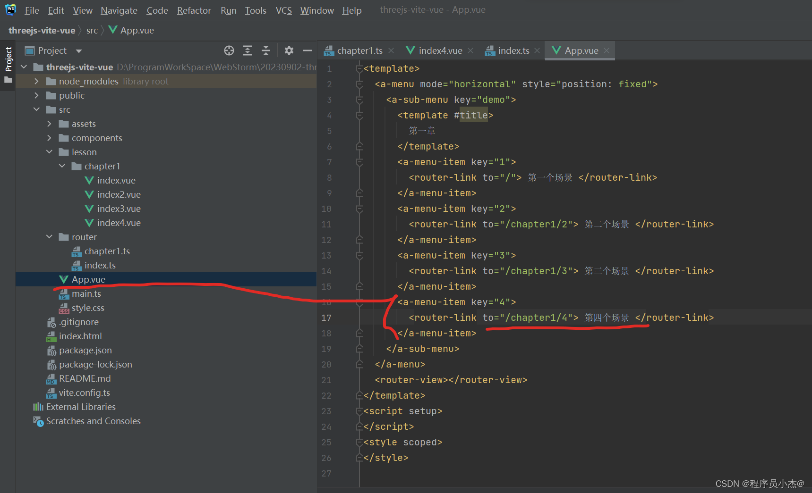Collapse the src folder
Image resolution: width=812 pixels, height=493 pixels.
click(37, 109)
